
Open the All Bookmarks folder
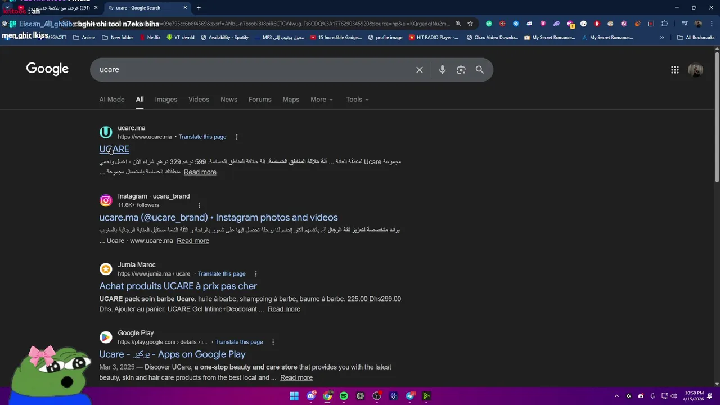[x=696, y=38]
